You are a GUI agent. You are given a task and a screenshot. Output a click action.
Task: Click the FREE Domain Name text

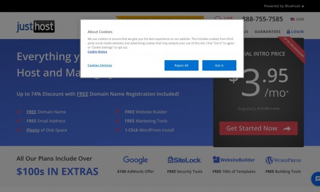pos(46,112)
